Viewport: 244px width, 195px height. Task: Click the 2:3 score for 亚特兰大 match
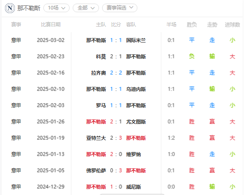pyautogui.click(x=116, y=138)
